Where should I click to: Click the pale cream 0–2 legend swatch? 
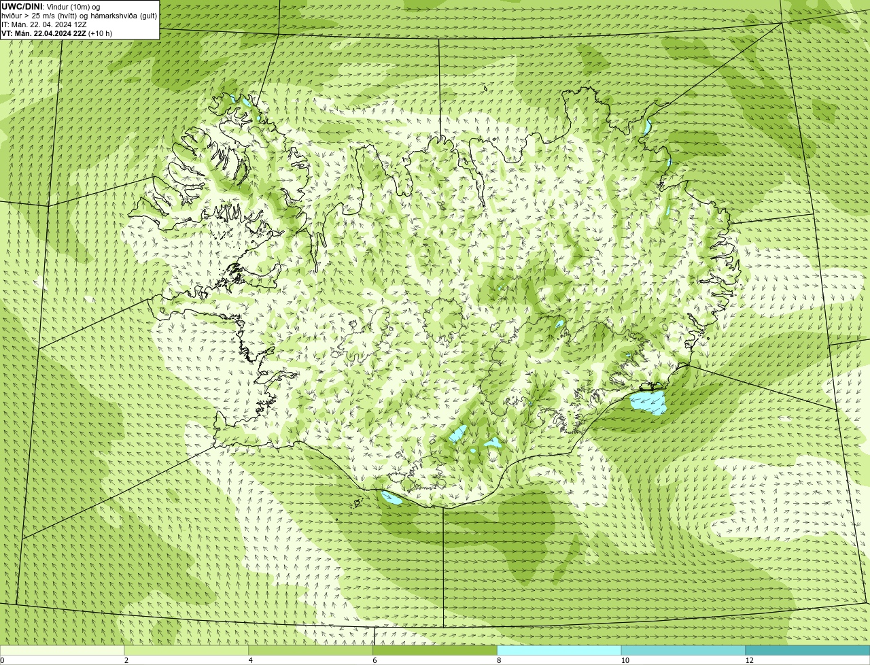click(x=62, y=650)
